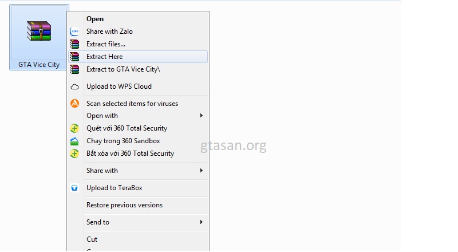Select Restore previous versions
Image resolution: width=458 pixels, height=252 pixels.
tap(124, 205)
